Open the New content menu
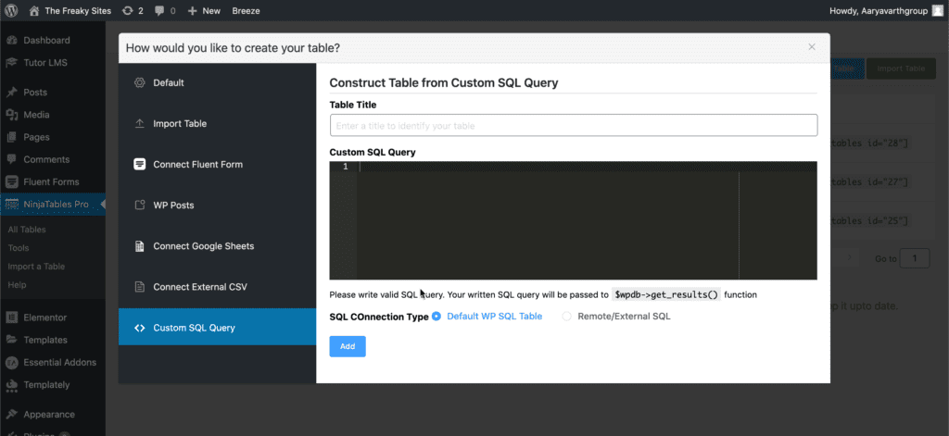The height and width of the screenshot is (436, 949). coord(204,10)
